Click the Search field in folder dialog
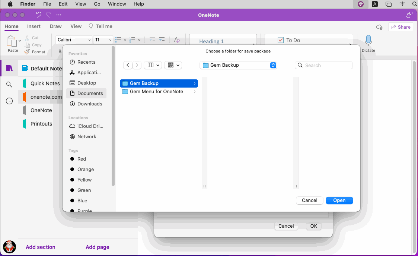418x256 pixels. click(x=323, y=65)
